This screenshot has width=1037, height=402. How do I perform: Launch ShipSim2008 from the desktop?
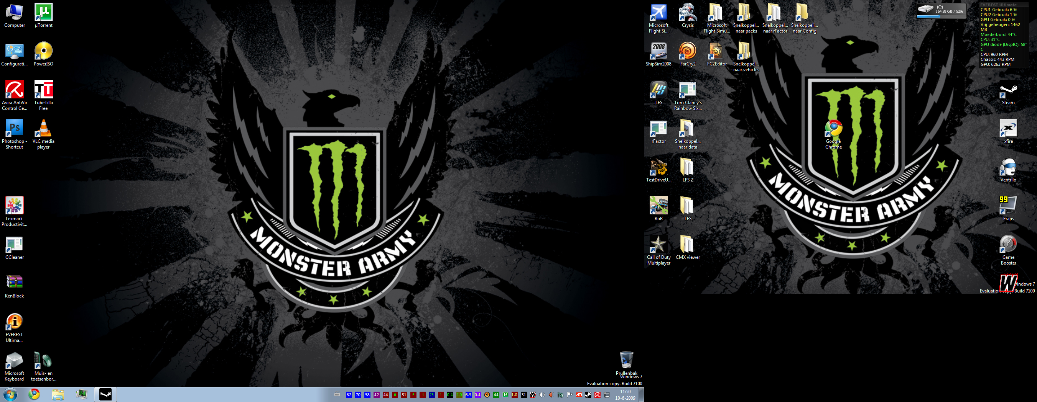coord(658,54)
